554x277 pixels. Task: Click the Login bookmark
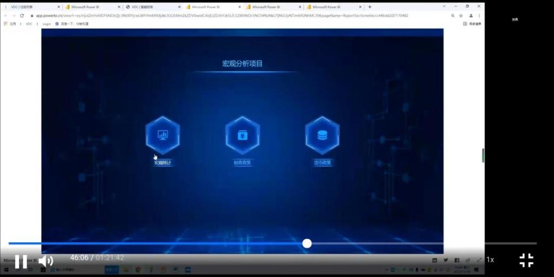pyautogui.click(x=47, y=24)
